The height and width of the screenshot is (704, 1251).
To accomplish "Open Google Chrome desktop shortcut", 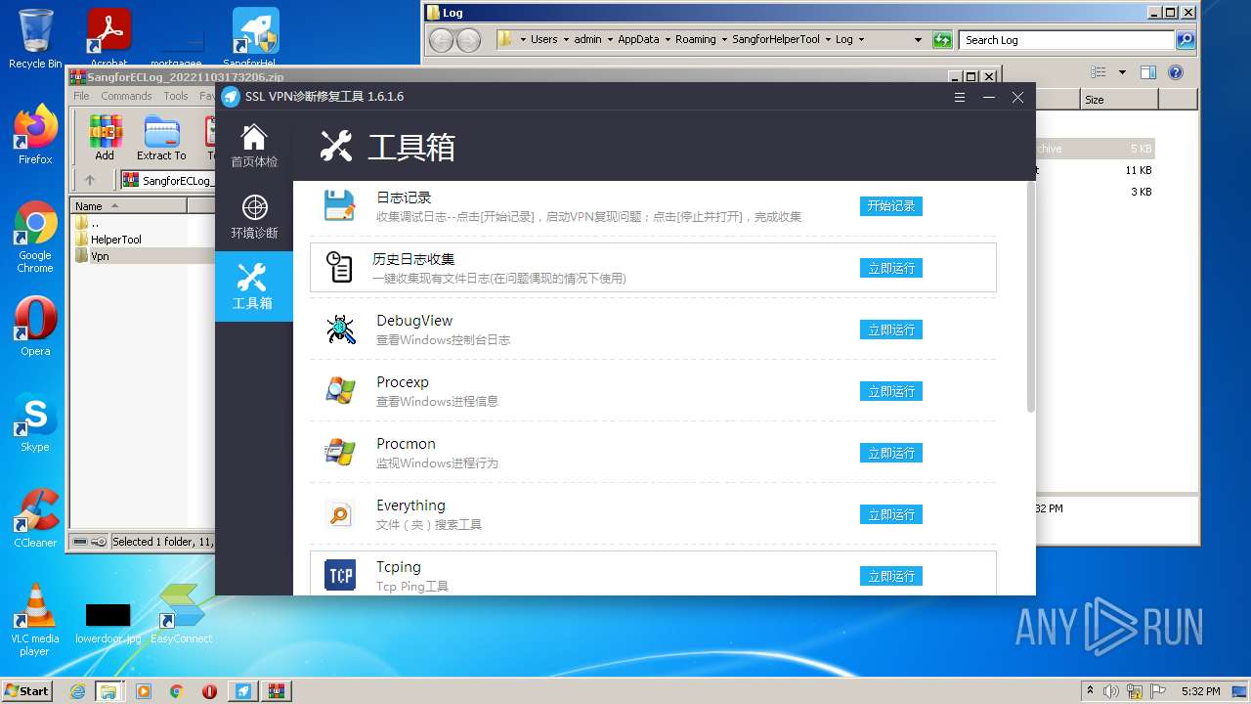I will pos(35,238).
